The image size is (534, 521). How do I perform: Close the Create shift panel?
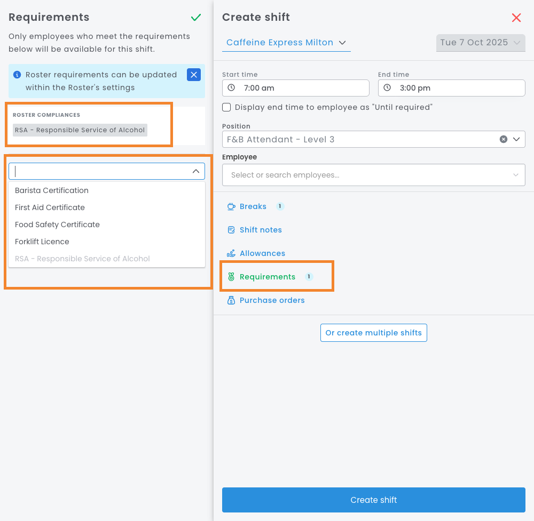click(x=516, y=18)
